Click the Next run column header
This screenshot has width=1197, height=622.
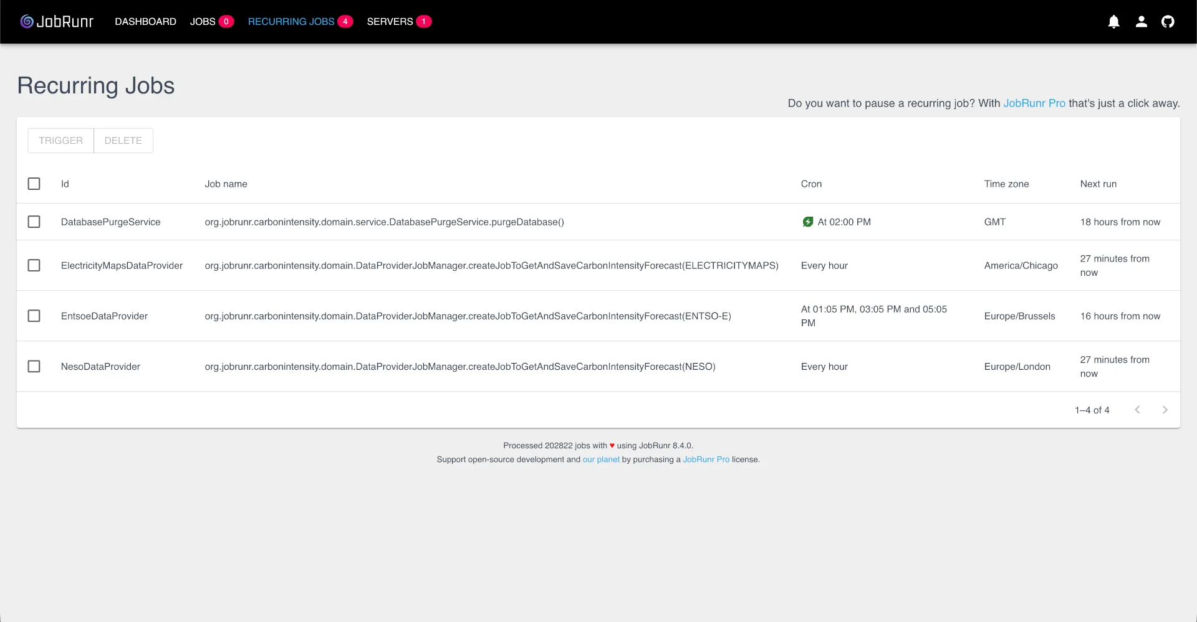point(1098,184)
